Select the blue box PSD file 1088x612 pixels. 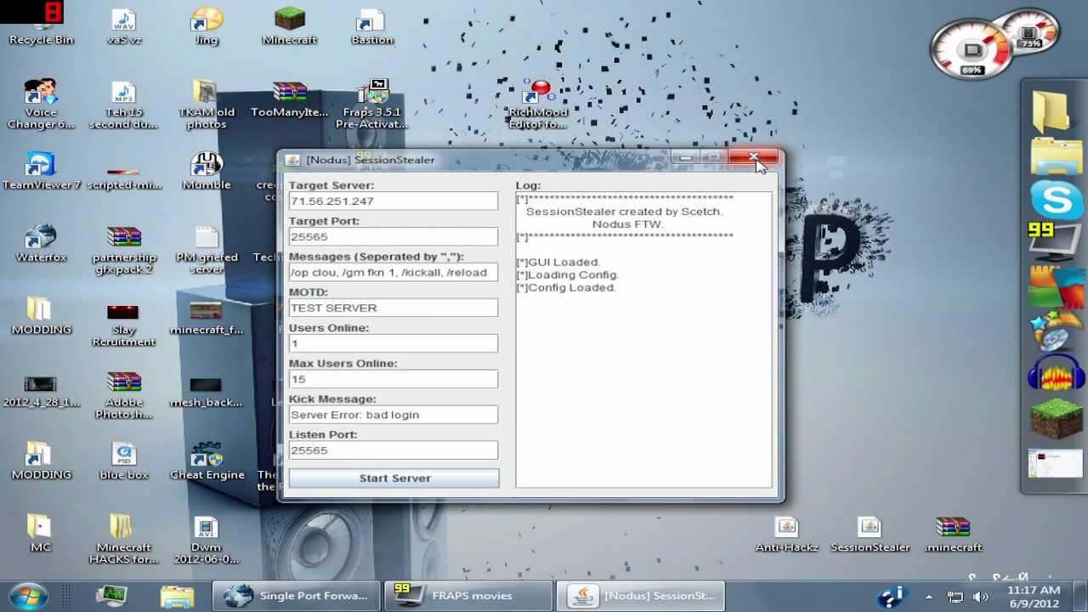coord(124,461)
